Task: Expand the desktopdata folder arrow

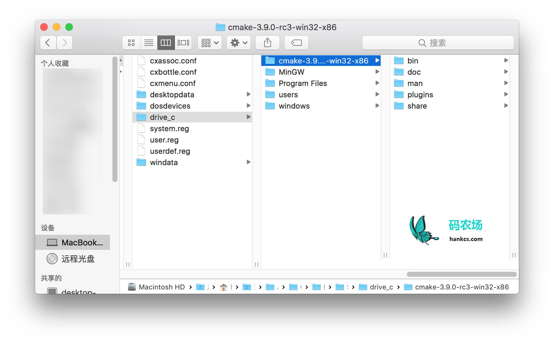Action: point(248,94)
